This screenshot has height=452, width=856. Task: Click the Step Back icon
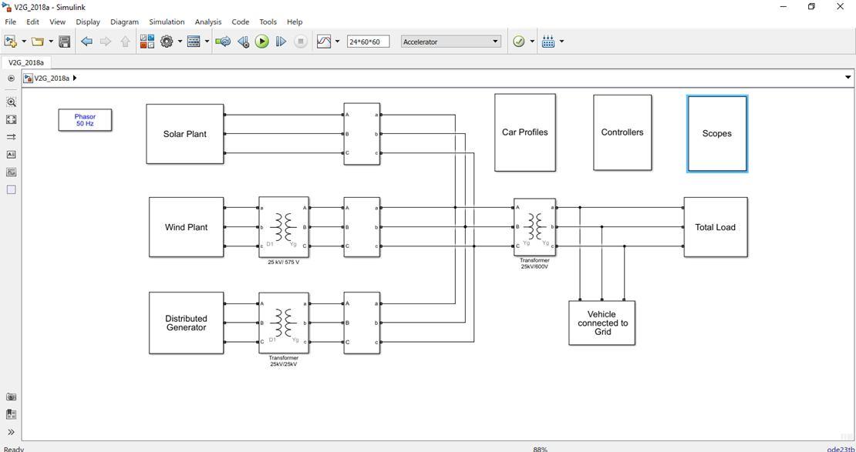tap(244, 42)
